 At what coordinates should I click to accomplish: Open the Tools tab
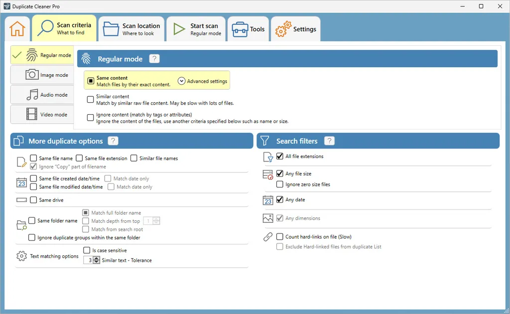pos(248,29)
